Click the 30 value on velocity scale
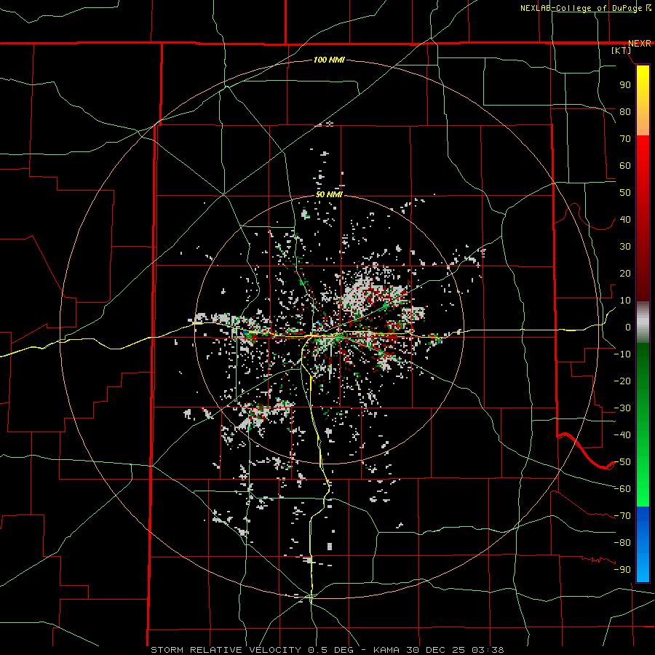Image resolution: width=655 pixels, height=655 pixels. tap(625, 247)
